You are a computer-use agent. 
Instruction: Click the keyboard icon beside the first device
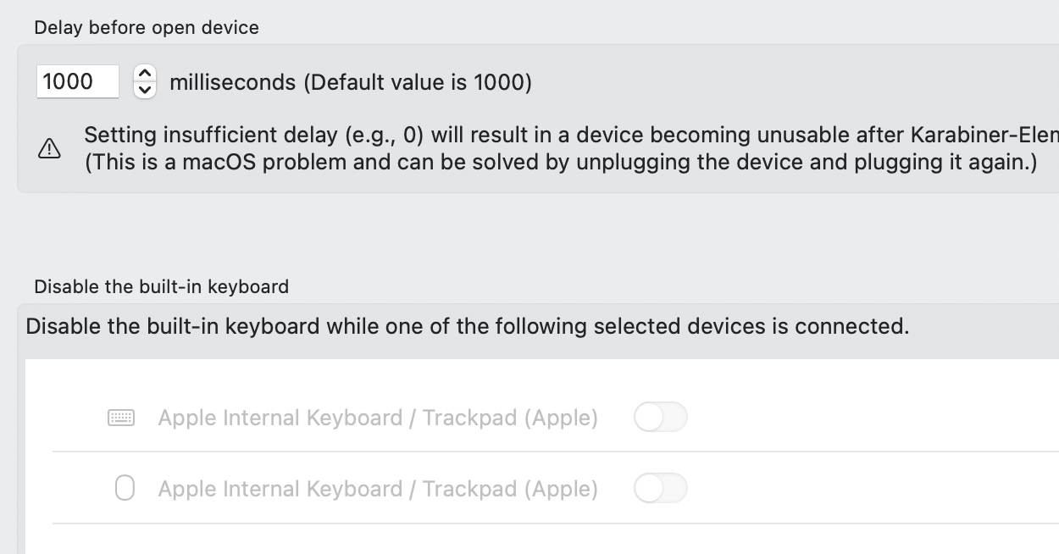(x=121, y=417)
